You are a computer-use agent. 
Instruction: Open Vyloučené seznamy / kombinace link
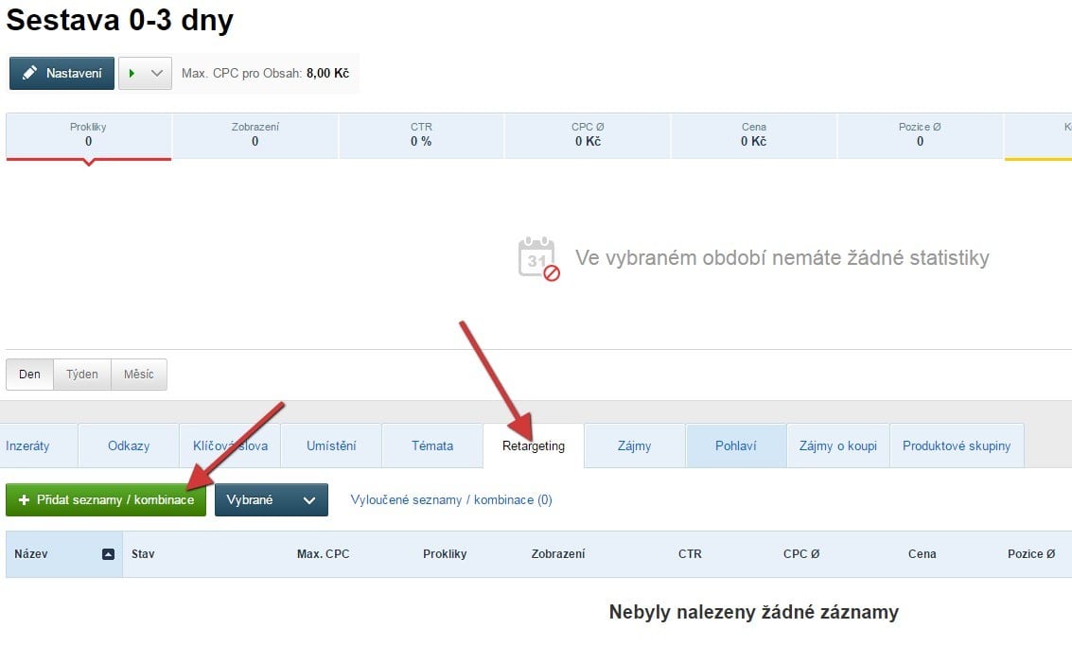point(451,500)
